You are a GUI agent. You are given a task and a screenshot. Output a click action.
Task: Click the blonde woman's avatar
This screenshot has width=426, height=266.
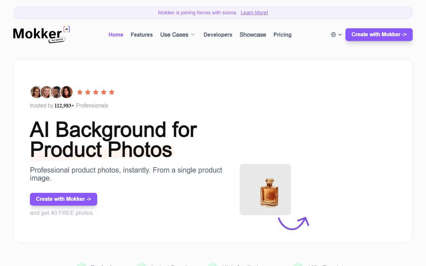[x=46, y=92]
